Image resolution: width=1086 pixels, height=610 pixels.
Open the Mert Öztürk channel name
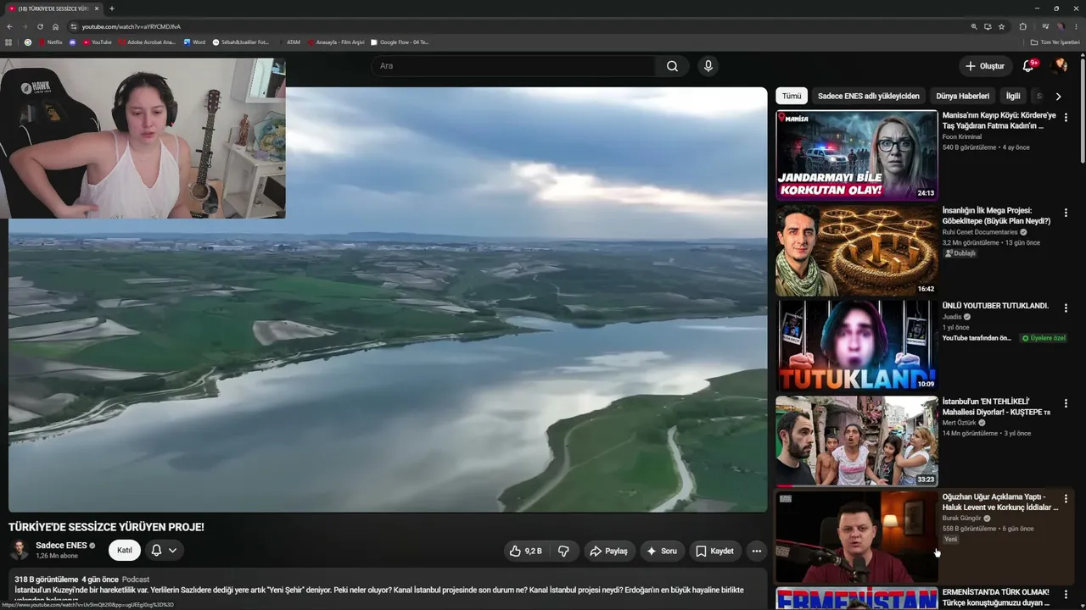click(960, 423)
